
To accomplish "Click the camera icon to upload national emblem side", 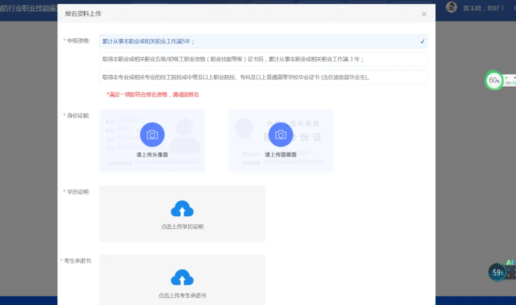I will (x=280, y=134).
